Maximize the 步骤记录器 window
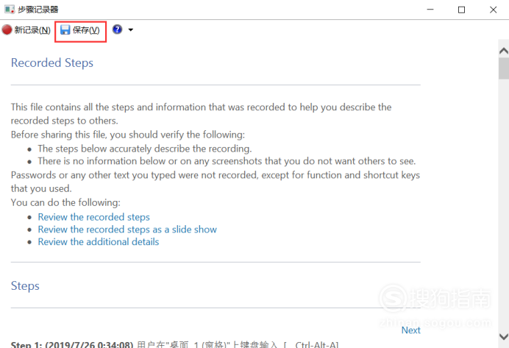509x348 pixels. tap(461, 10)
